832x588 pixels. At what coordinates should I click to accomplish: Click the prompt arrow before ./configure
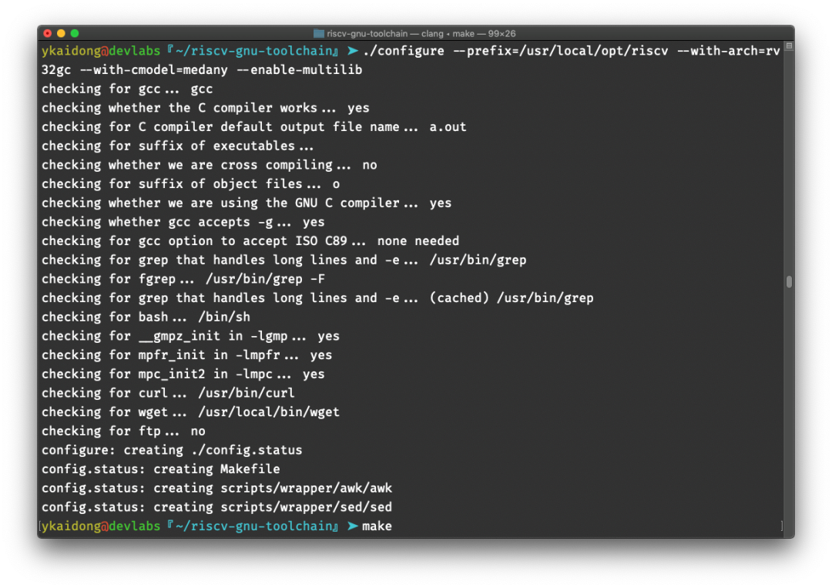(x=352, y=51)
